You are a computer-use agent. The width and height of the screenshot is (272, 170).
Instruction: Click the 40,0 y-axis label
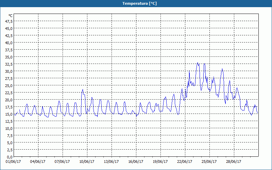(x=9, y=43)
